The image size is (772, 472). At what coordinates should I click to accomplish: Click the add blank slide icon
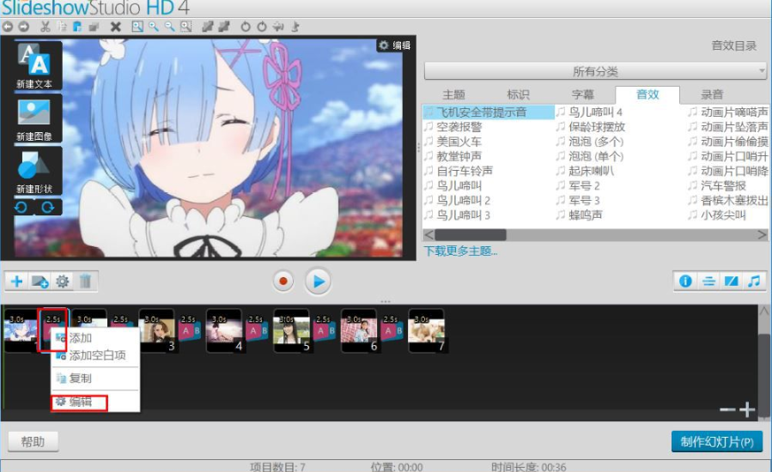40,281
